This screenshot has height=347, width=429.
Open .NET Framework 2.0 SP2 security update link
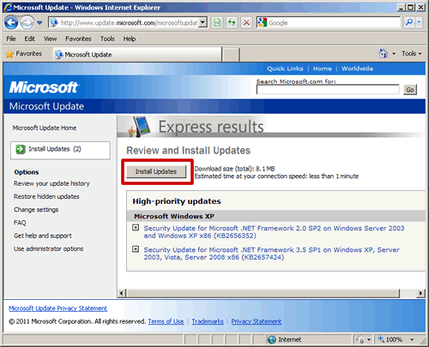274,232
